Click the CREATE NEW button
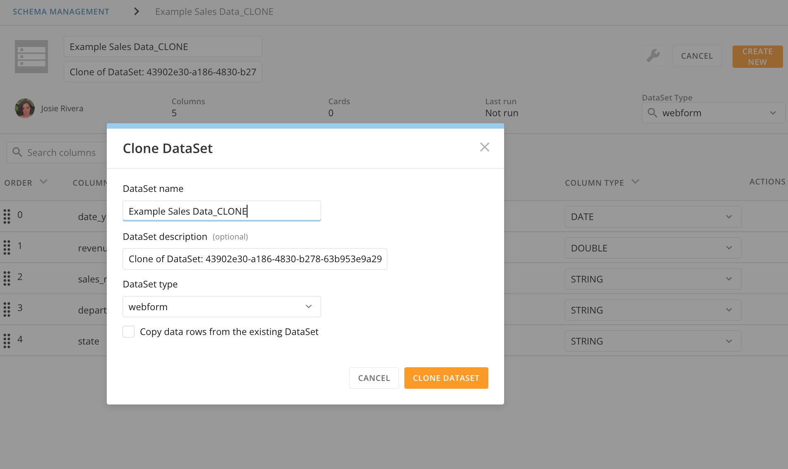The height and width of the screenshot is (469, 788). (757, 57)
